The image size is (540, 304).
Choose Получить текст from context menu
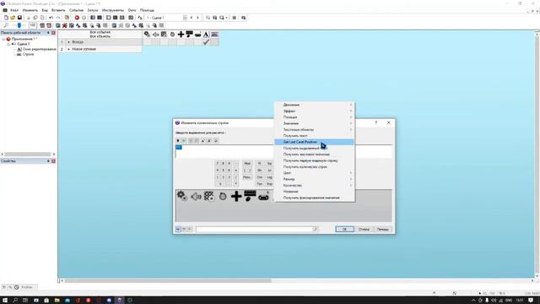[x=315, y=136]
